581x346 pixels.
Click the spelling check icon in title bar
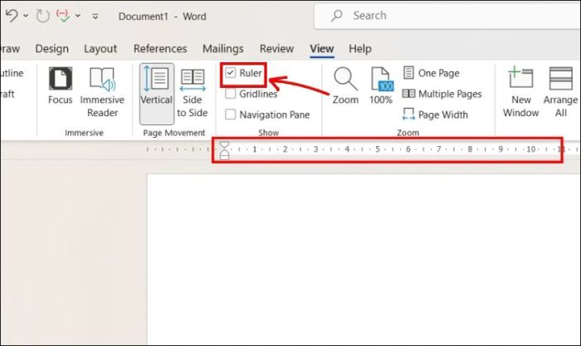pos(62,16)
